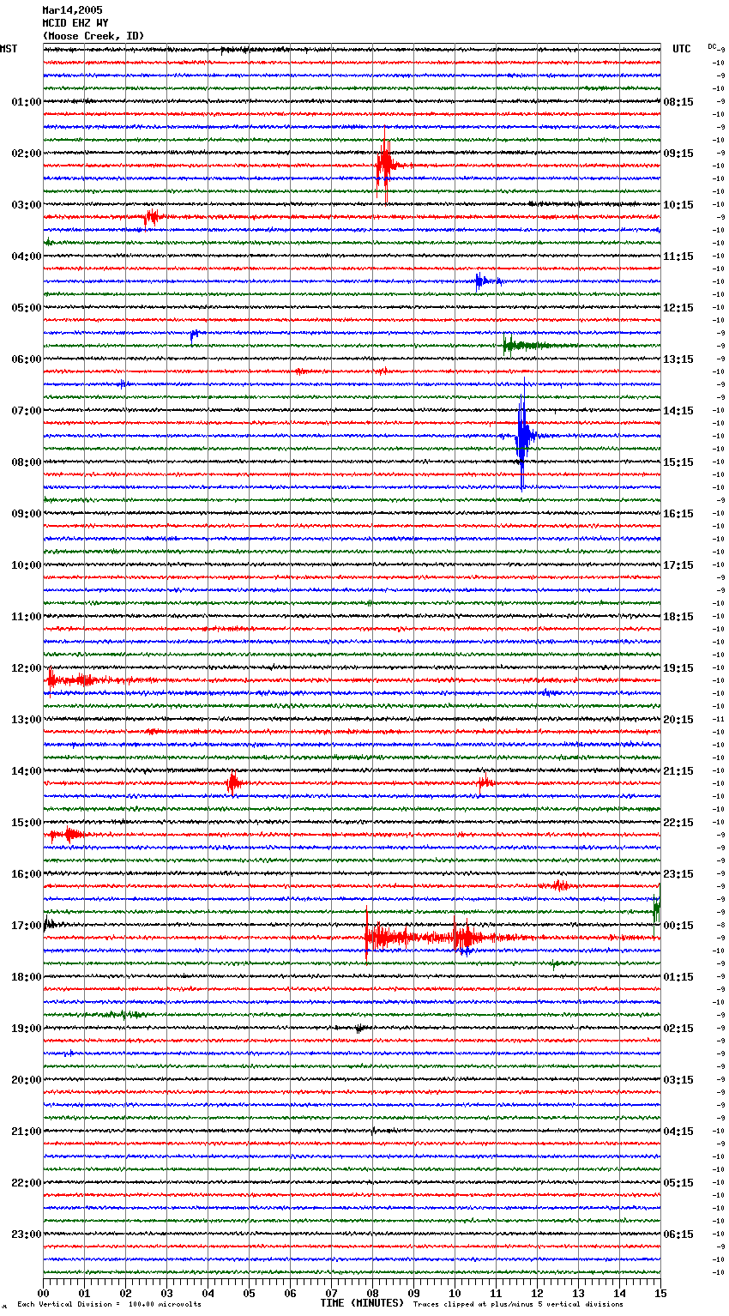Select the 23:00 MST hour label
The height and width of the screenshot is (1316, 729).
click(x=27, y=1235)
